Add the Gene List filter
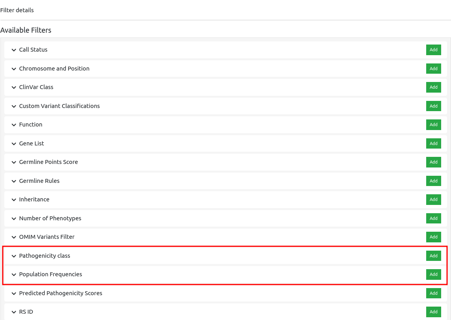Image resolution: width=451 pixels, height=320 pixels. [433, 143]
